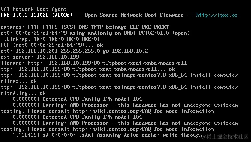Click the http://ipxe.or link in cyan

217,15
